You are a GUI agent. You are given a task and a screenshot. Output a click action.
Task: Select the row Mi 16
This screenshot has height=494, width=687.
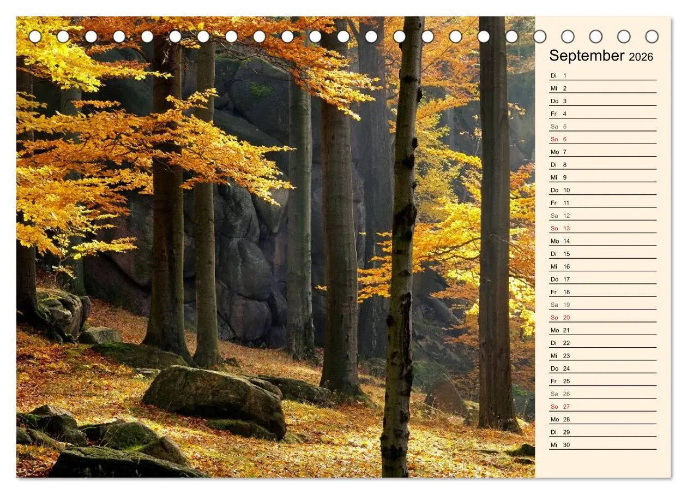602,266
